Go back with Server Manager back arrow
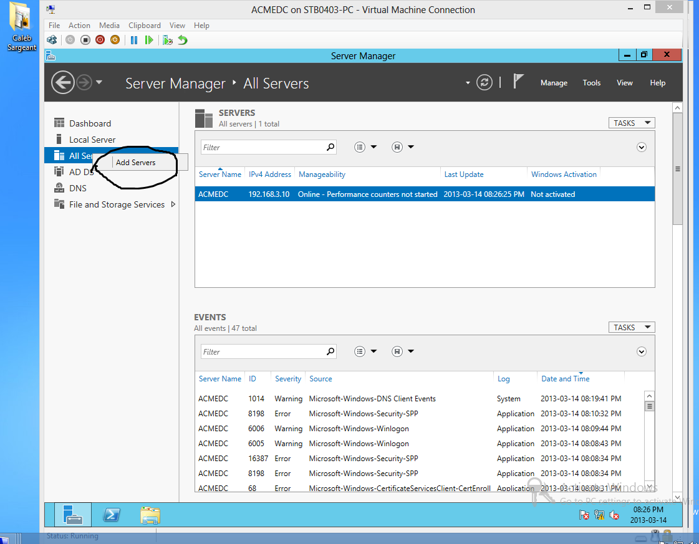 (x=62, y=82)
